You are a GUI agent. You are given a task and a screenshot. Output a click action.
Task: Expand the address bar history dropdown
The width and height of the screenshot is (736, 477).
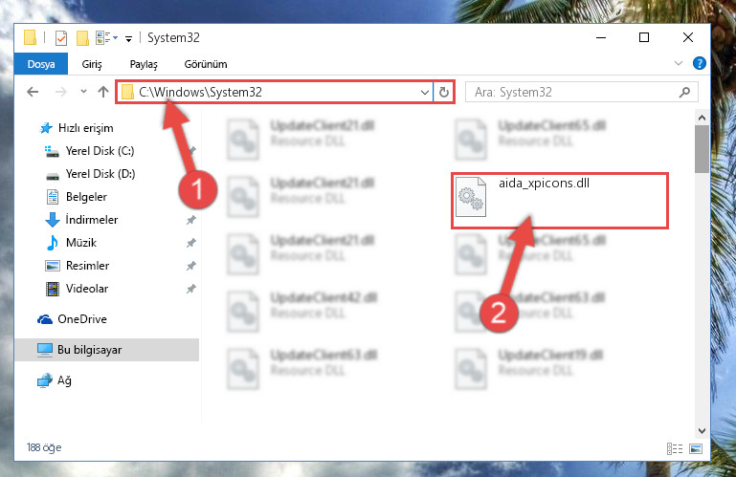click(424, 93)
